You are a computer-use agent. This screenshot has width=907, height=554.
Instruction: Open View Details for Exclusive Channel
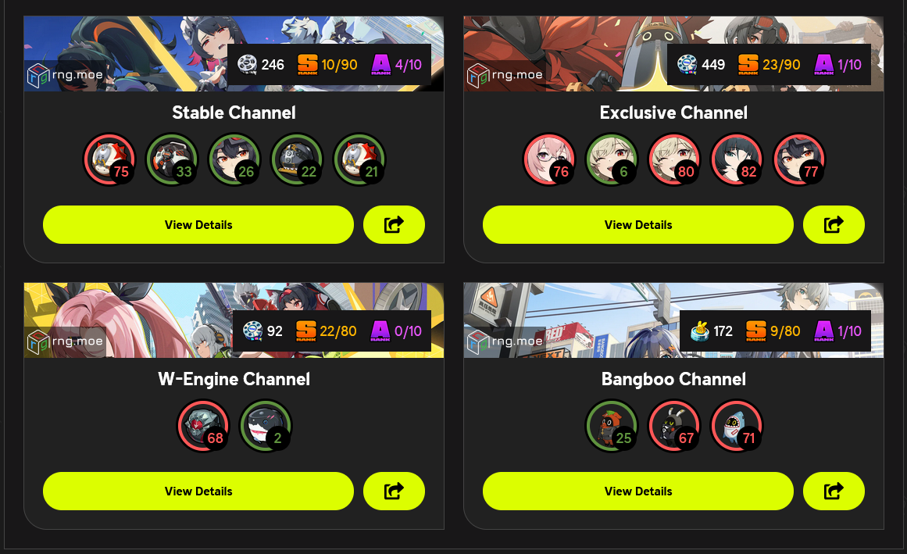[637, 224]
